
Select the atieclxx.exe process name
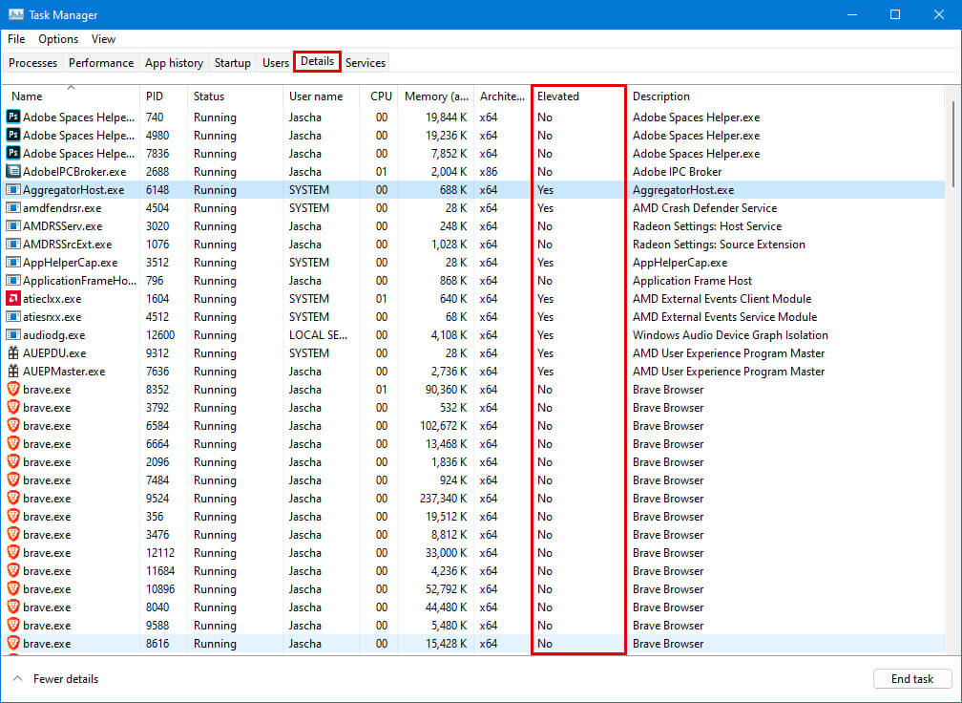pyautogui.click(x=52, y=299)
